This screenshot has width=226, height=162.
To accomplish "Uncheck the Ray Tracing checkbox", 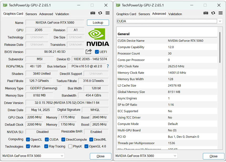I will pos(46,147).
